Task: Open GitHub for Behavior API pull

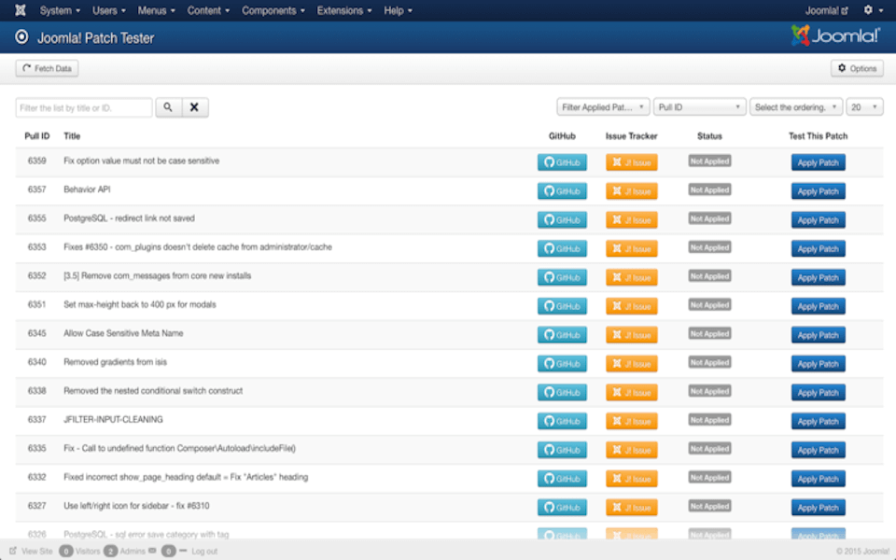Action: pos(562,190)
